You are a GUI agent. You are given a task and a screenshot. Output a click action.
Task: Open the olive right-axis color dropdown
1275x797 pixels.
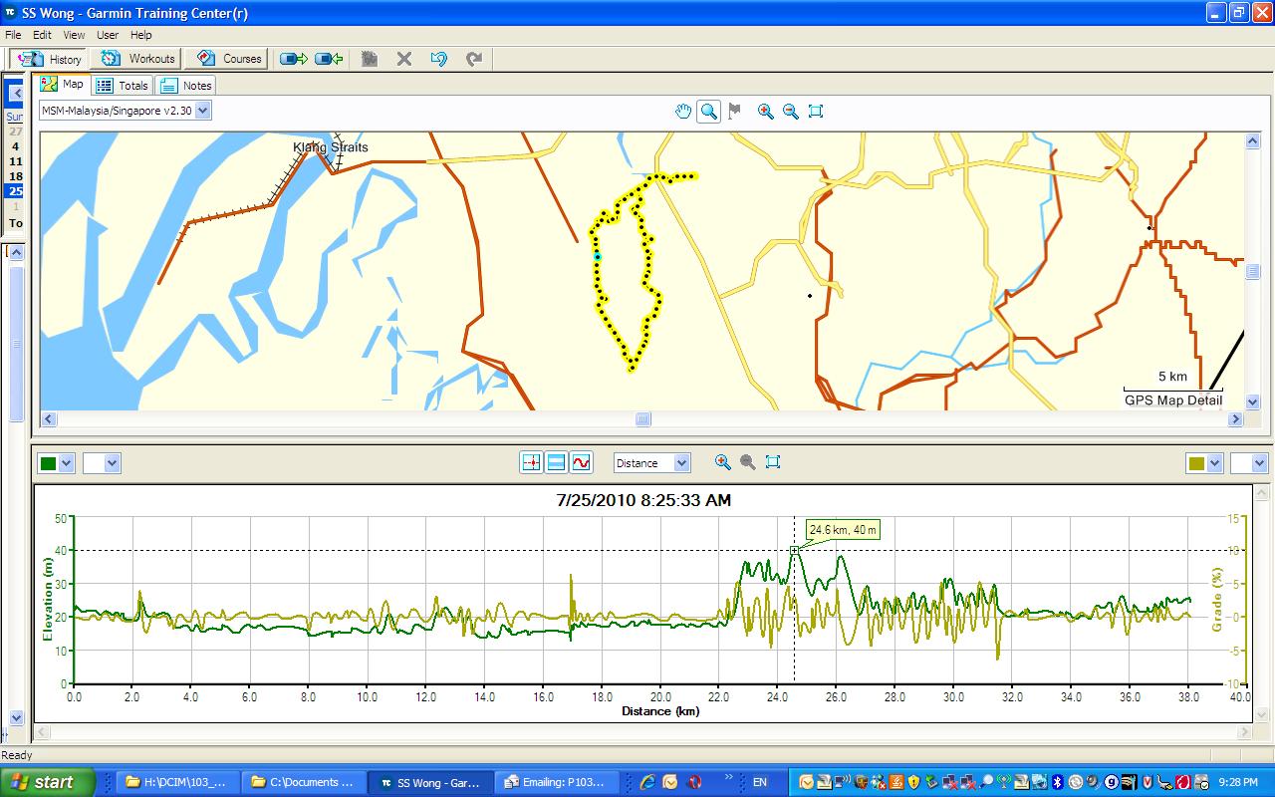1216,463
